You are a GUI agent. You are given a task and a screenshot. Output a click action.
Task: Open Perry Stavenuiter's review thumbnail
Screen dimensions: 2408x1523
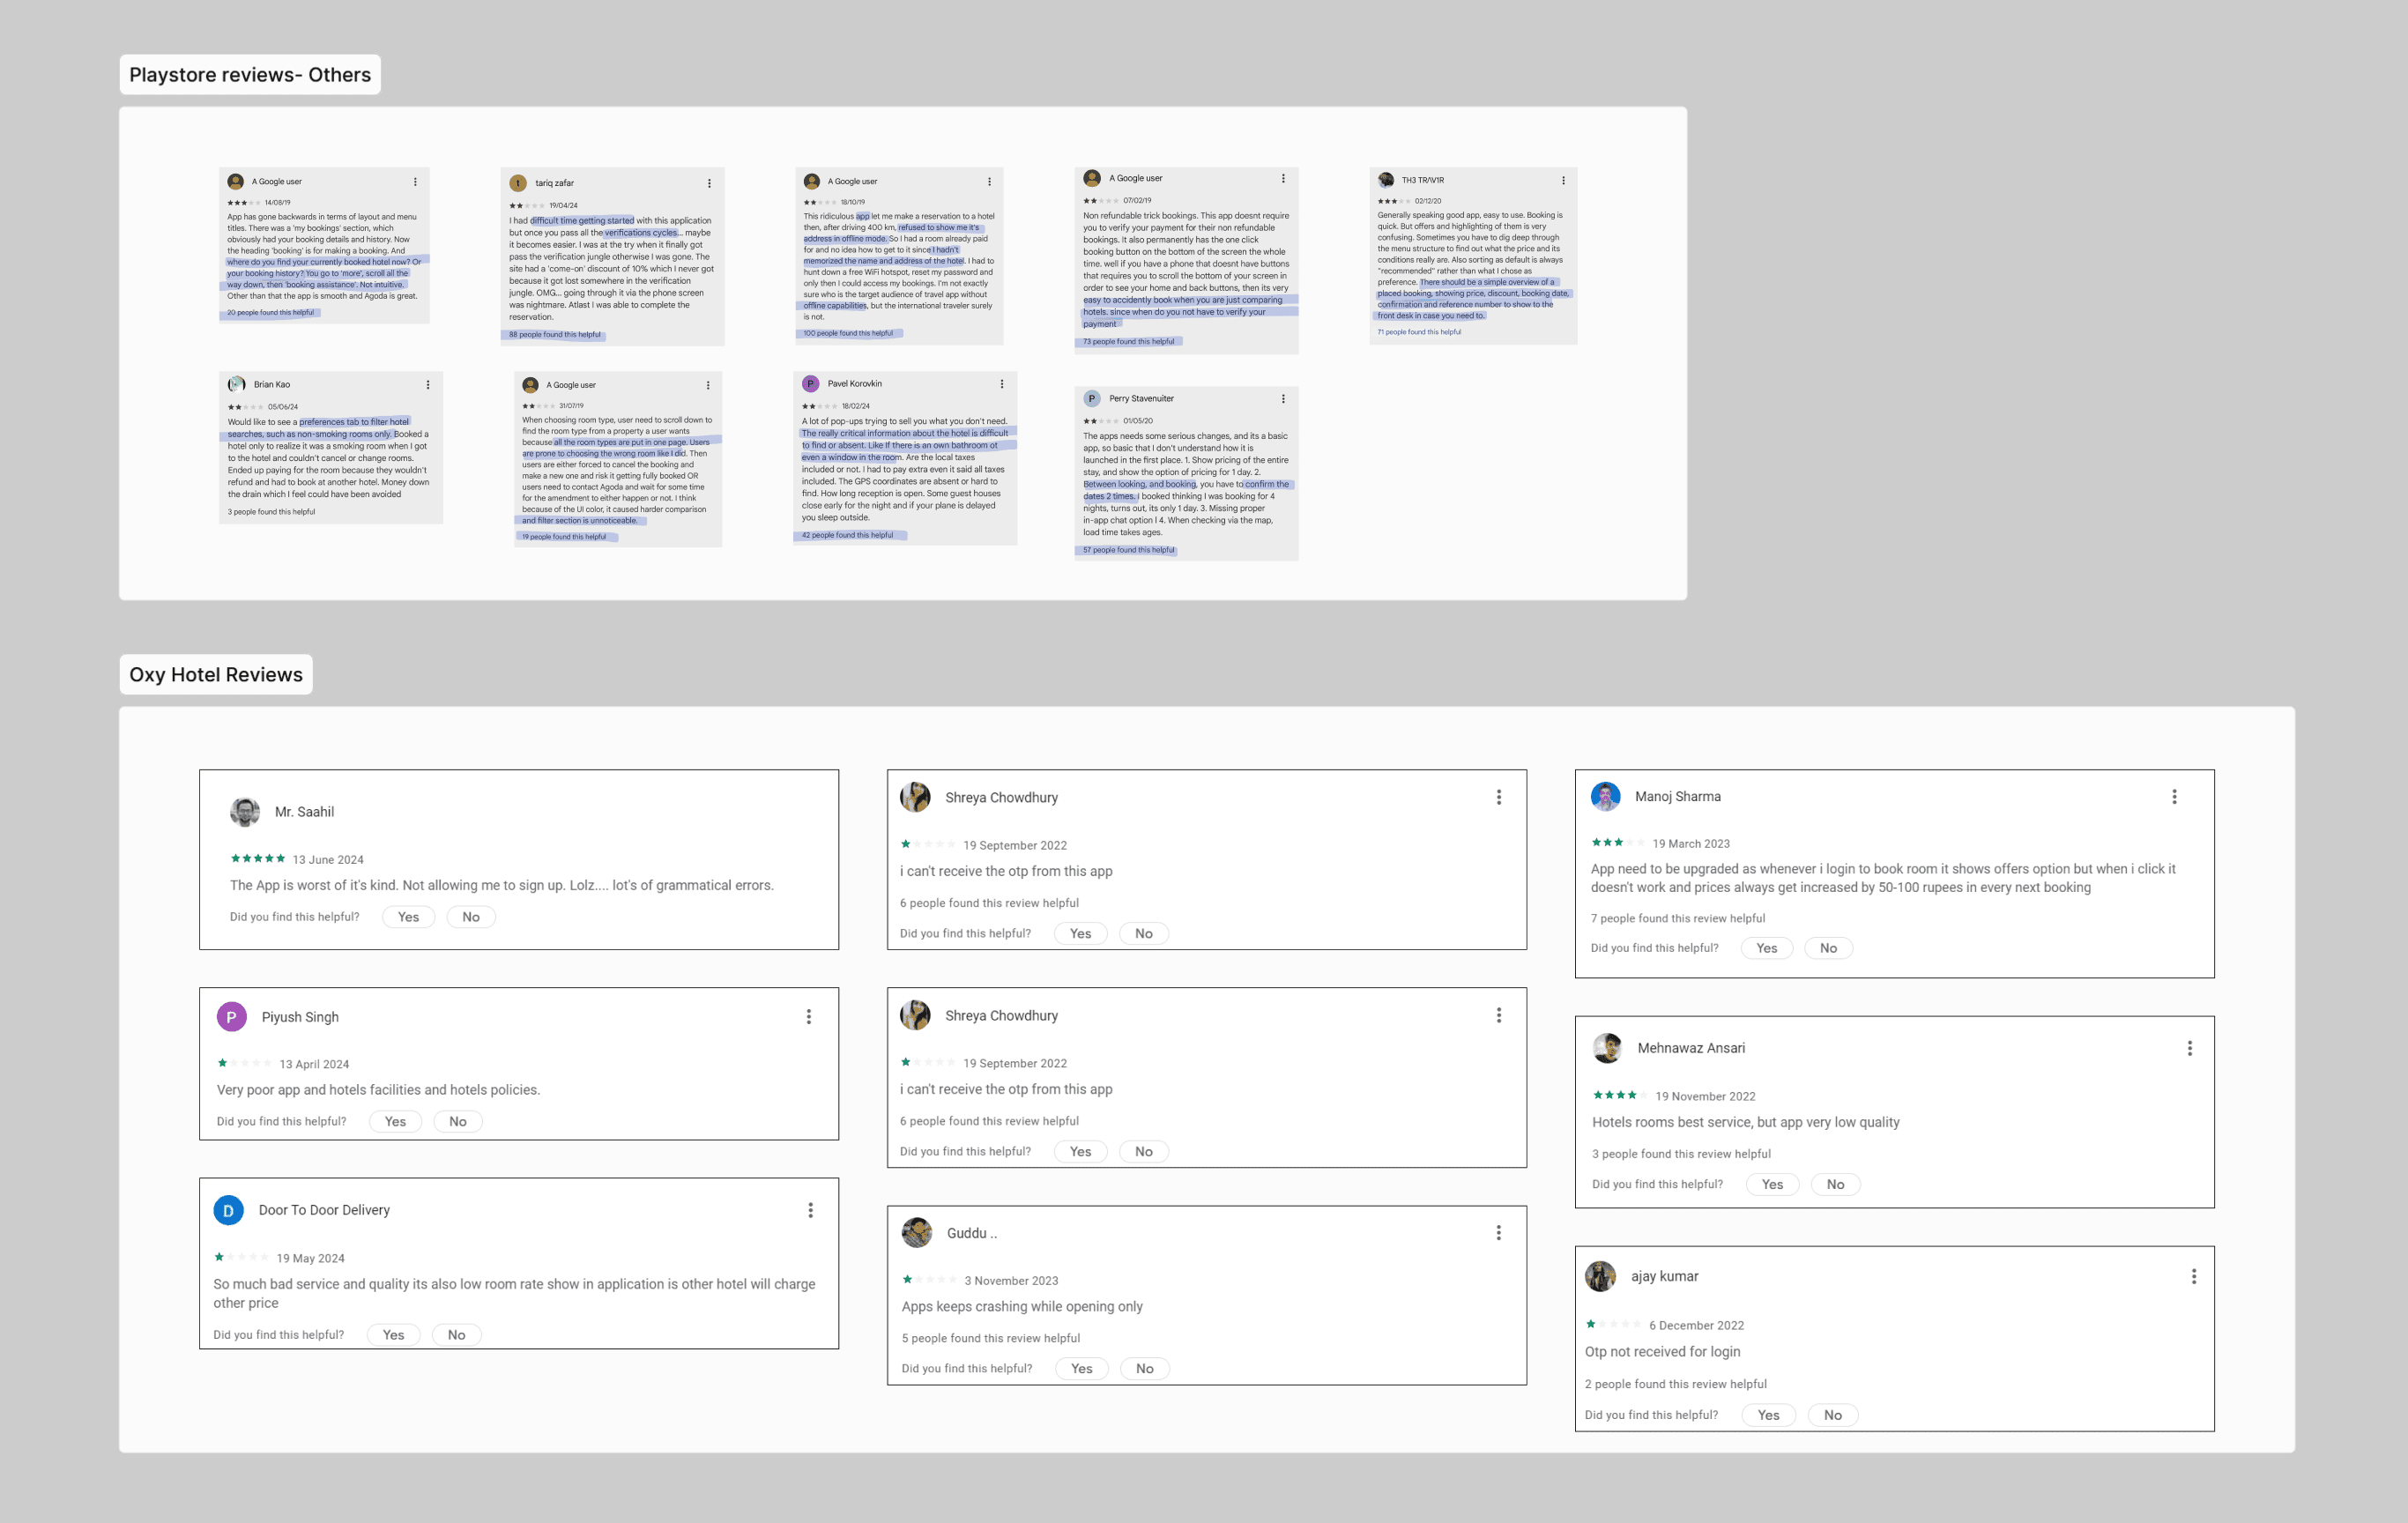click(1186, 473)
